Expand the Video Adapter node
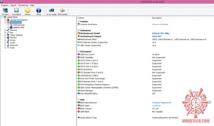The height and width of the screenshot is (126, 214). point(5,35)
